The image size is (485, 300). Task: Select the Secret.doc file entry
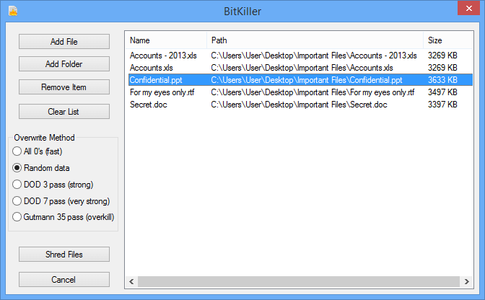coord(149,105)
